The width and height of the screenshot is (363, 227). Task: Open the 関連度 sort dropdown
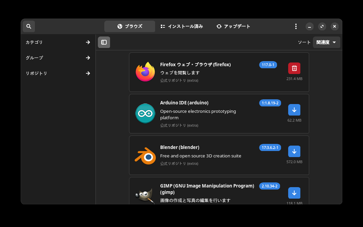coord(326,42)
